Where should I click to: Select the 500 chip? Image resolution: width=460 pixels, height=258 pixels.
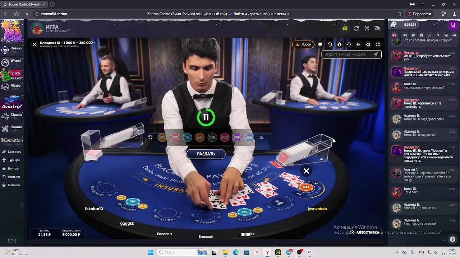[175, 137]
